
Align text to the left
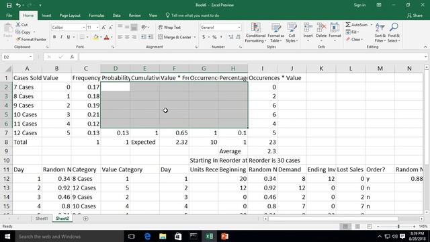click(120, 37)
